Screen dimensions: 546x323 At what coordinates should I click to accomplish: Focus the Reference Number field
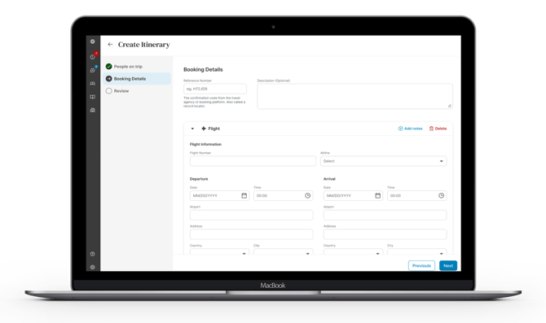(x=215, y=89)
